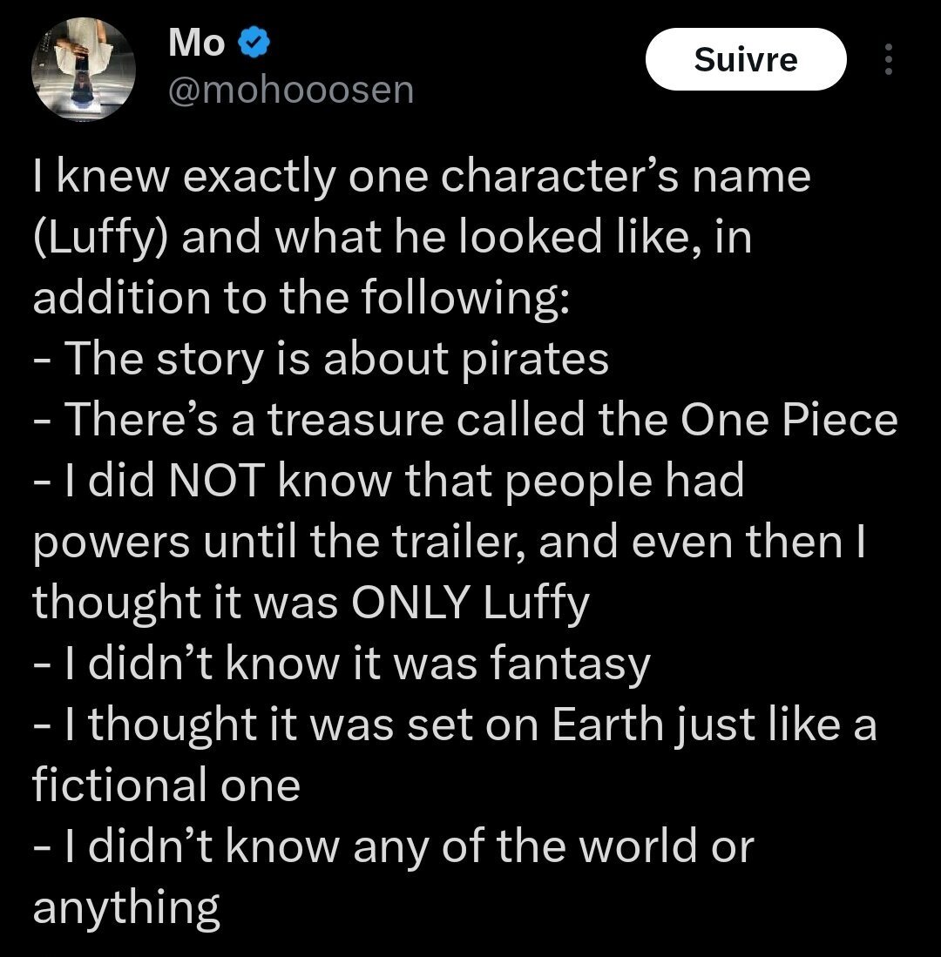Click the Suivre follow button
Screen dimensions: 941x957
[745, 59]
